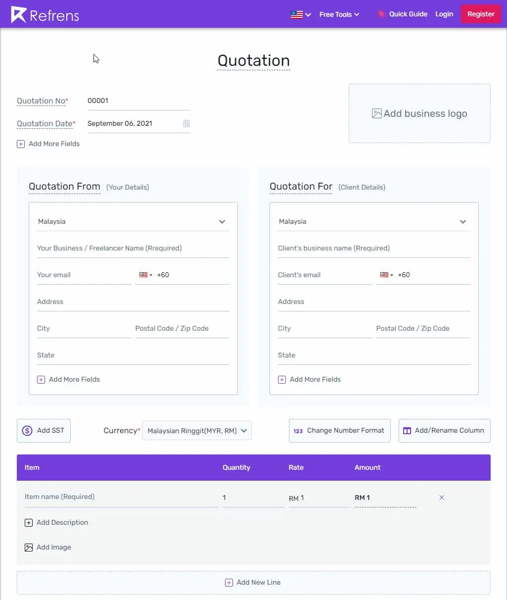This screenshot has width=507, height=600.
Task: Click the Item name (Required) field
Action: point(122,497)
